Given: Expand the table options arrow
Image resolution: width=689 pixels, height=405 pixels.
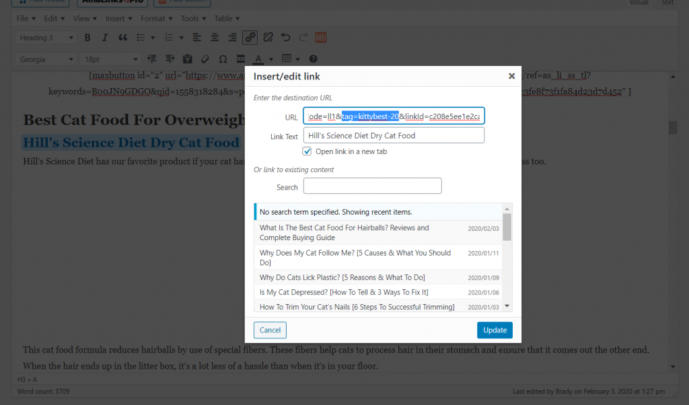Looking at the screenshot, I should pyautogui.click(x=297, y=59).
